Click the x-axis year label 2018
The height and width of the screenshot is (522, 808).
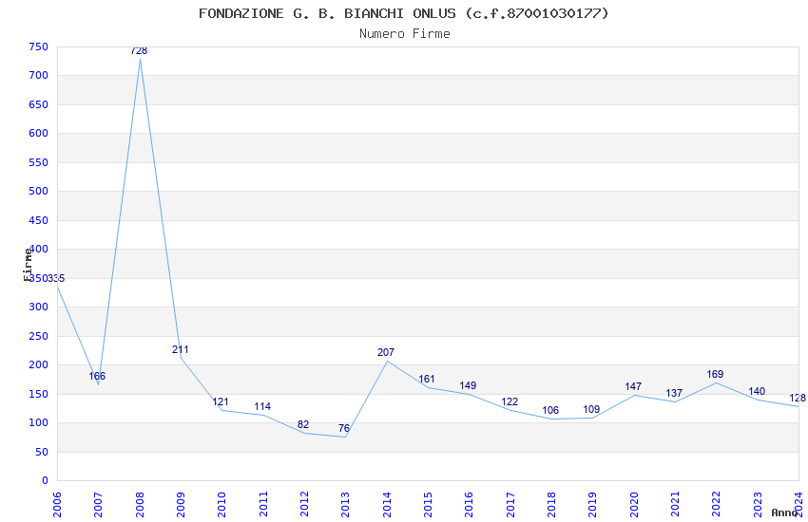(551, 504)
